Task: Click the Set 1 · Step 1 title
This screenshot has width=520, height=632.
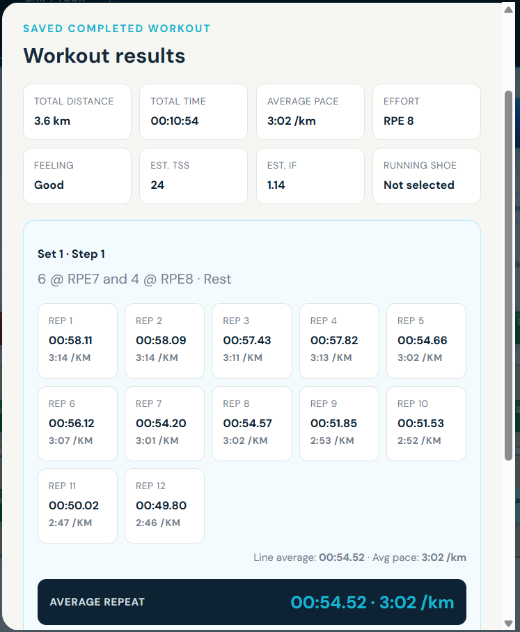Action: pyautogui.click(x=71, y=254)
